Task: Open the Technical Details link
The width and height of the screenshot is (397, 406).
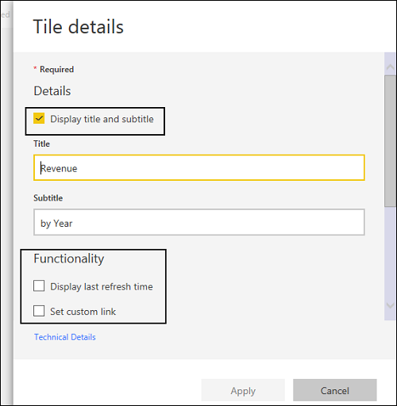Action: pyautogui.click(x=65, y=337)
